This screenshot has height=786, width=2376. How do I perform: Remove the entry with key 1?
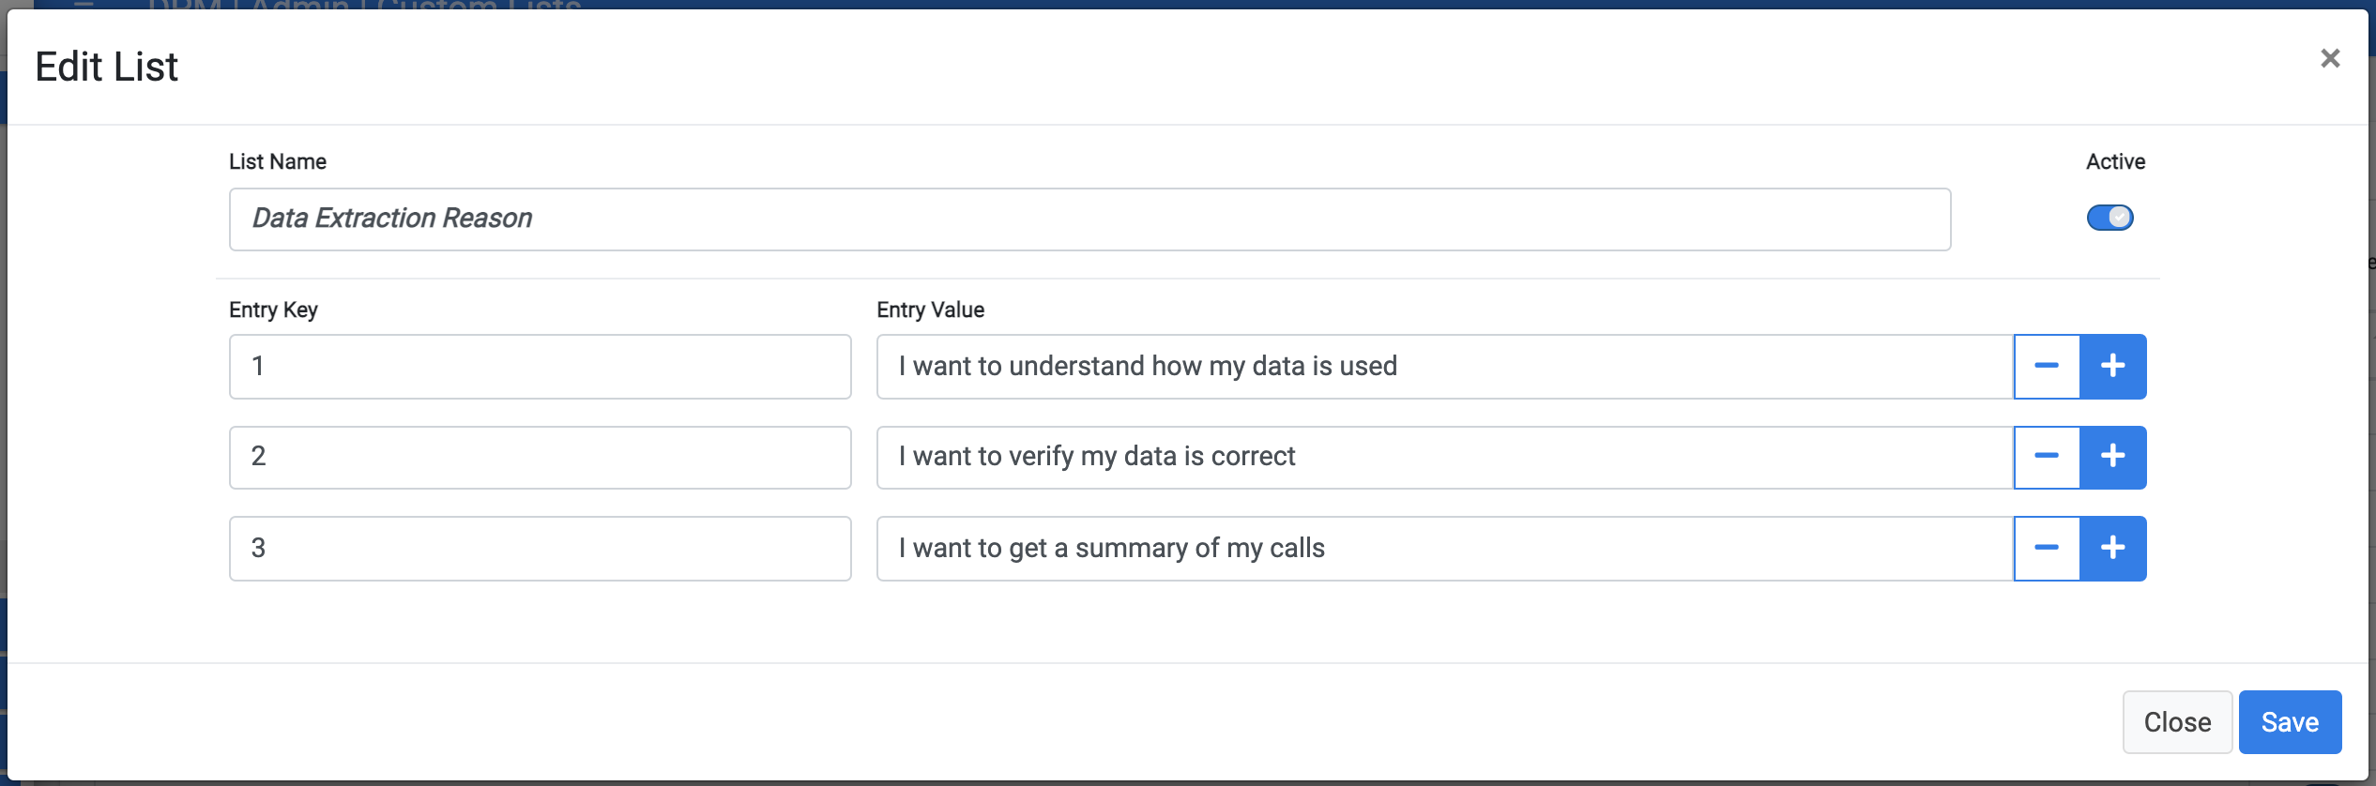2047,366
